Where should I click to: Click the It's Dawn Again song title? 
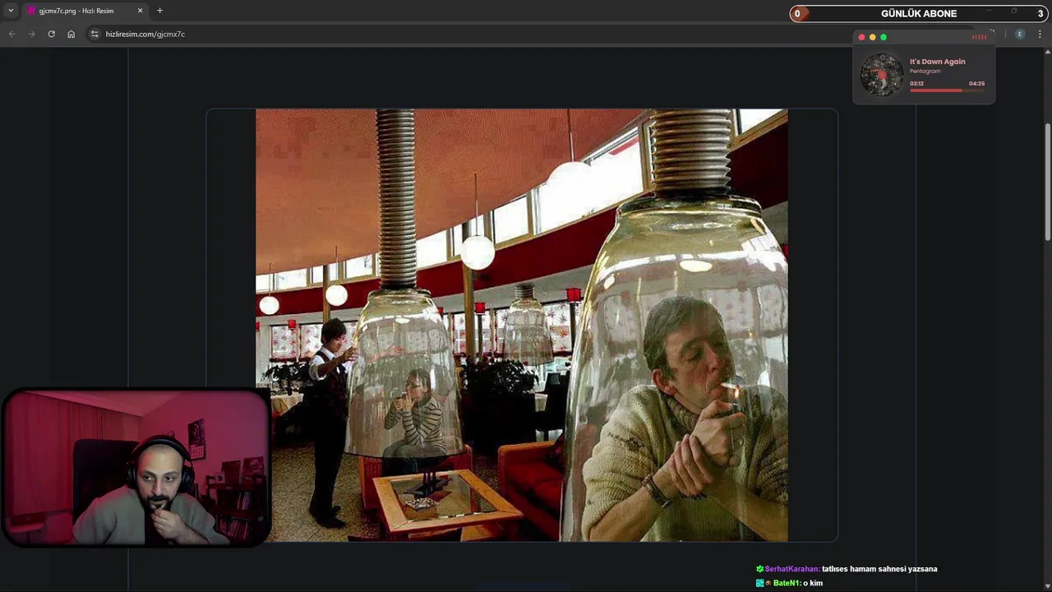click(937, 62)
